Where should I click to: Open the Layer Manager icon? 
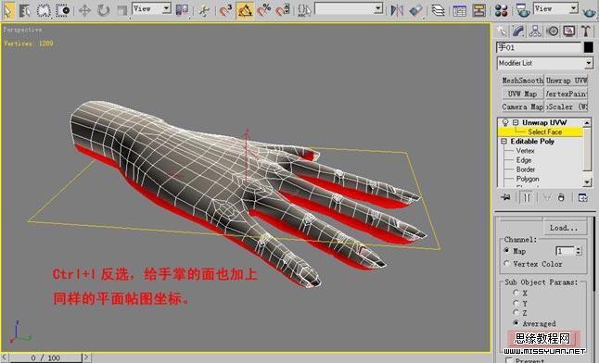pos(438,10)
